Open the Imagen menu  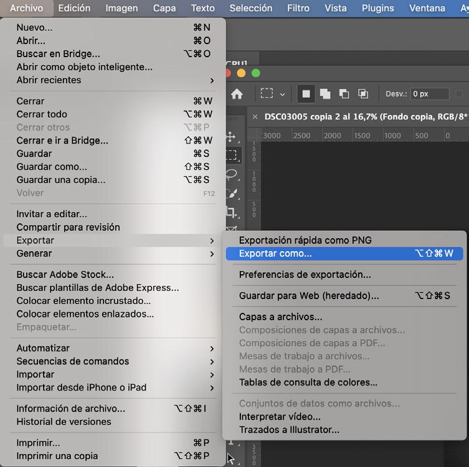tap(121, 8)
